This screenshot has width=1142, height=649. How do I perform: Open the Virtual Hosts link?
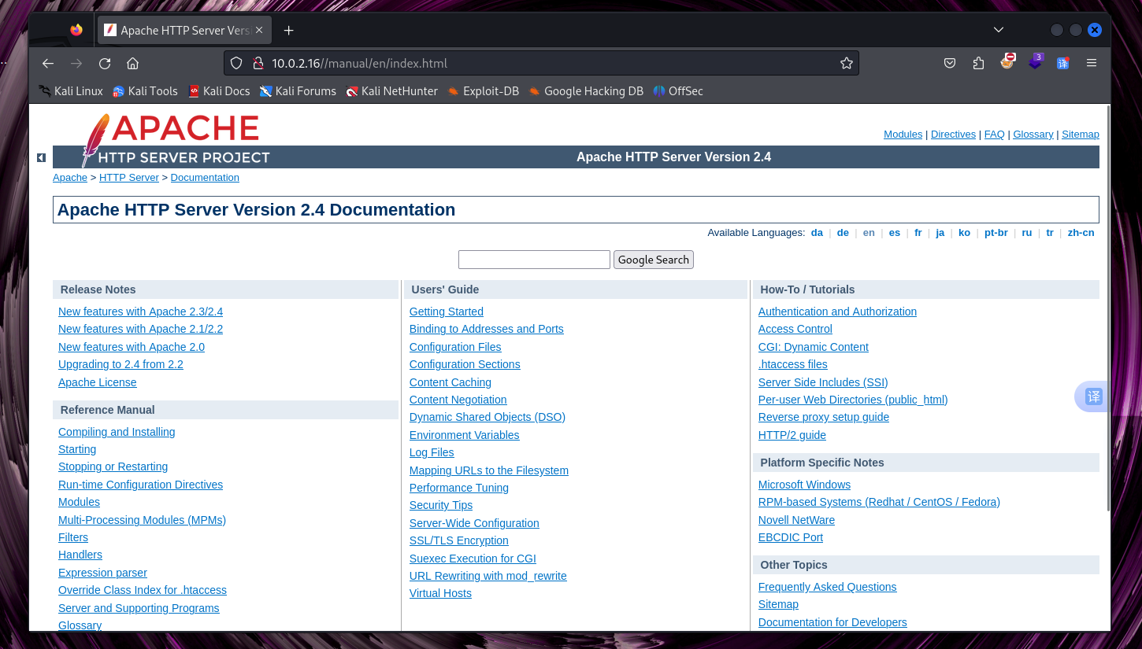point(440,593)
